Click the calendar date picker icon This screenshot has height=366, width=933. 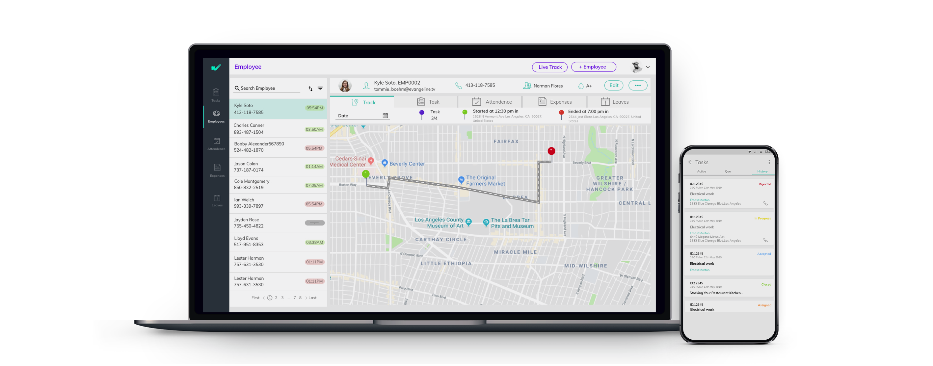[385, 115]
